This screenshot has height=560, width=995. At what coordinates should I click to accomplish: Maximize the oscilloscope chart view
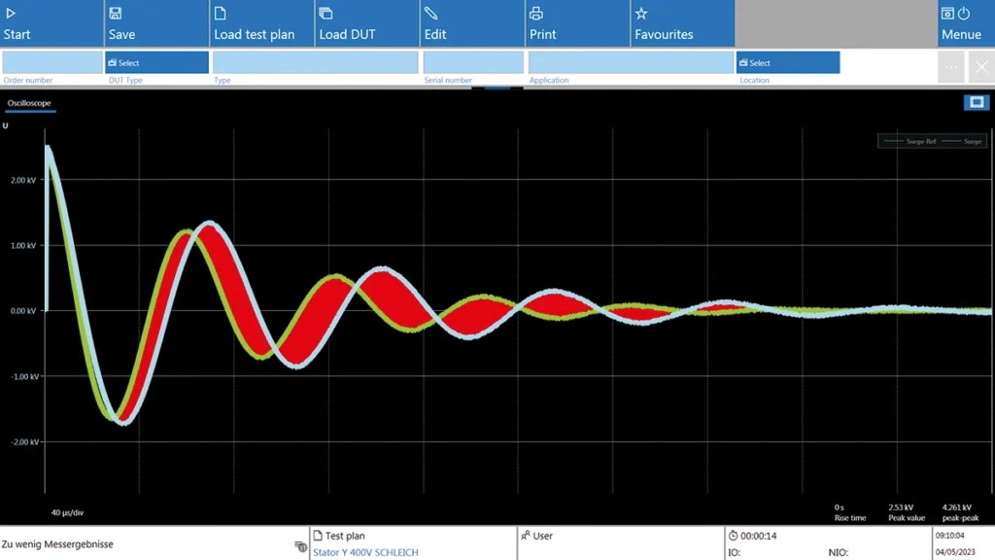[977, 102]
